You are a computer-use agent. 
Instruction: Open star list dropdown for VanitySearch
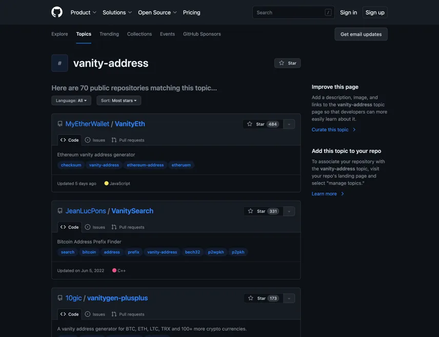coord(289,211)
